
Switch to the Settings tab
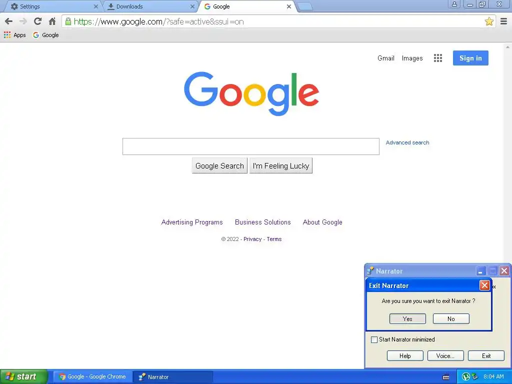tap(52, 6)
